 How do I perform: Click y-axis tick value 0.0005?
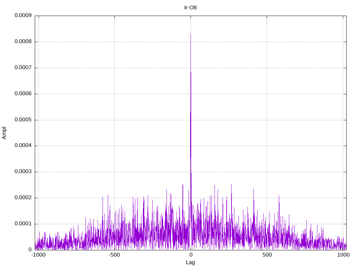pos(23,120)
